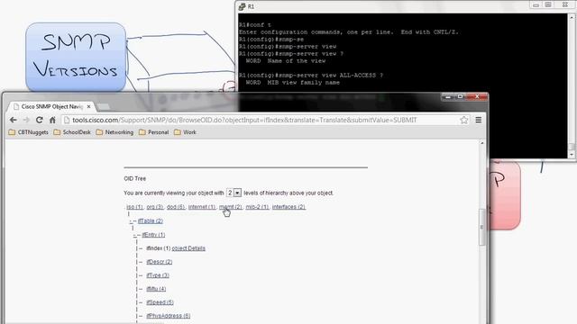Reload the Cisco SNMP page
The height and width of the screenshot is (324, 577).
[40, 120]
